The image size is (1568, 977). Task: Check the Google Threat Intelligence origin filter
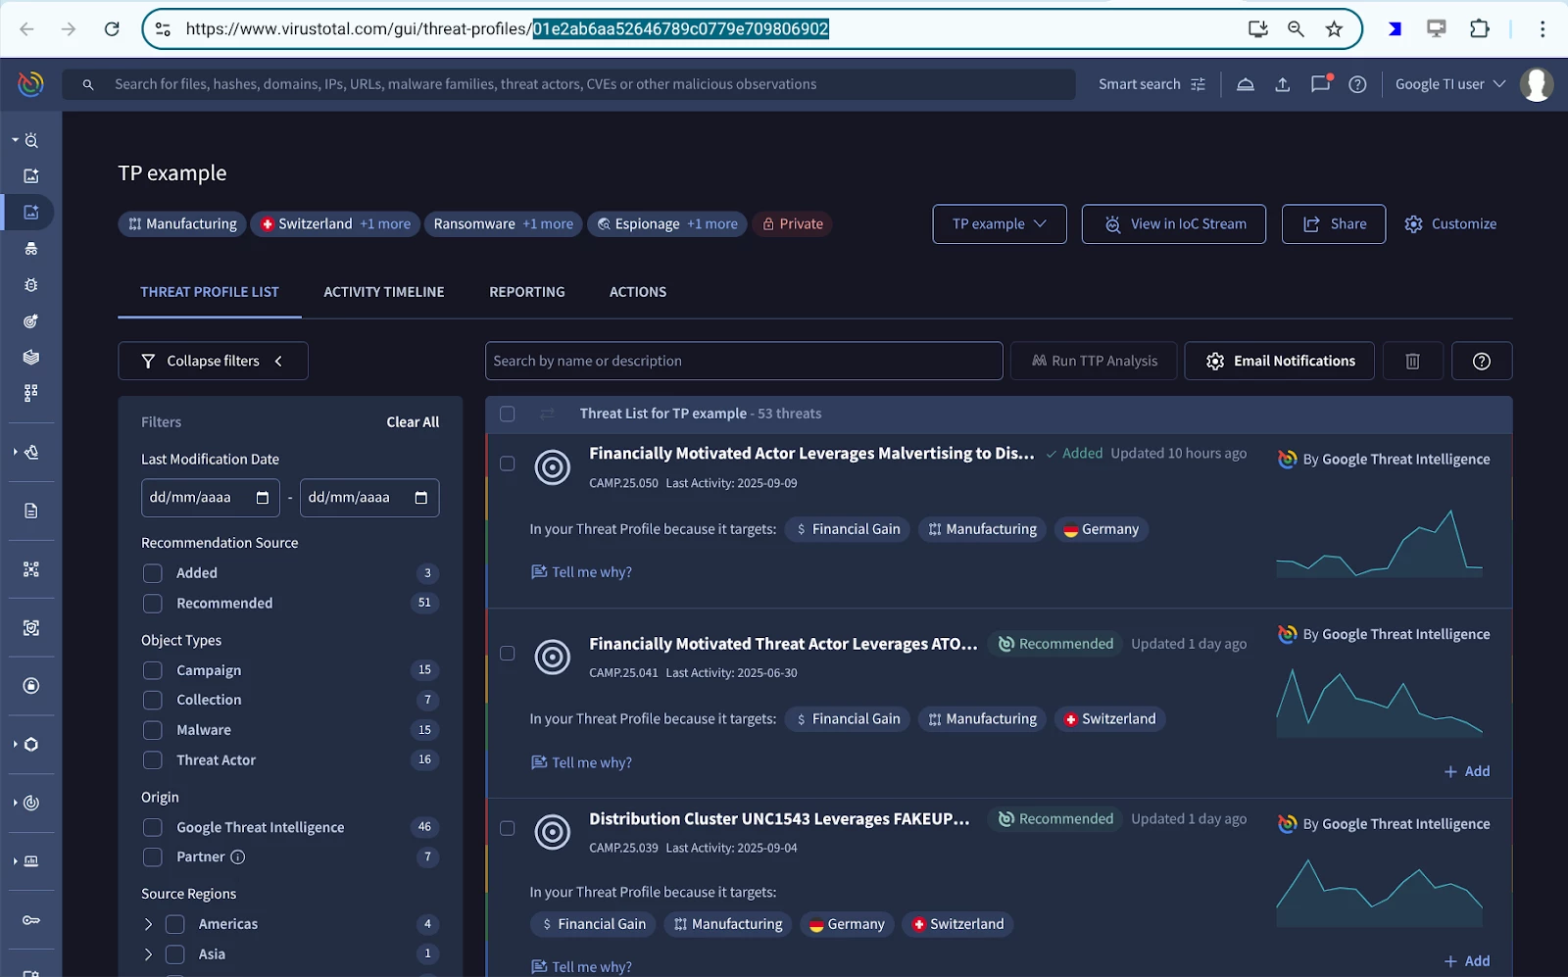coord(153,827)
